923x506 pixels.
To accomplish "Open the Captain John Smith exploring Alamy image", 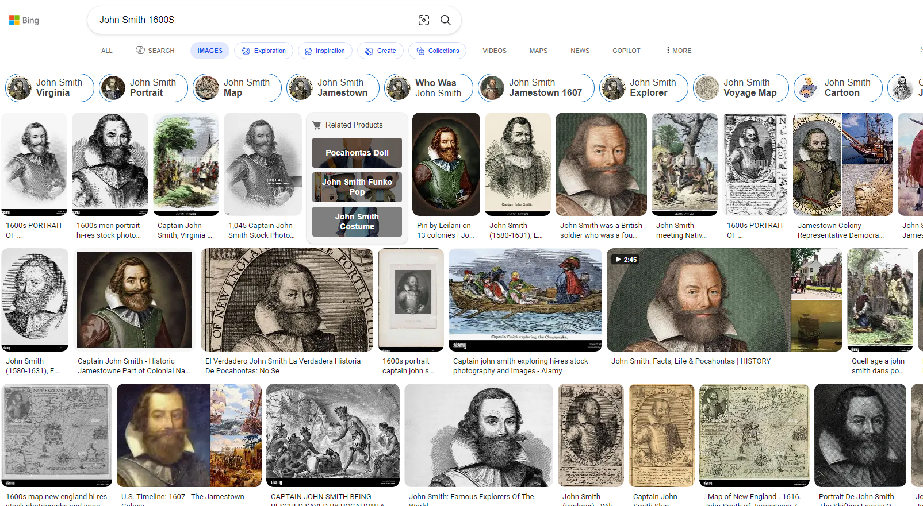I will click(525, 299).
